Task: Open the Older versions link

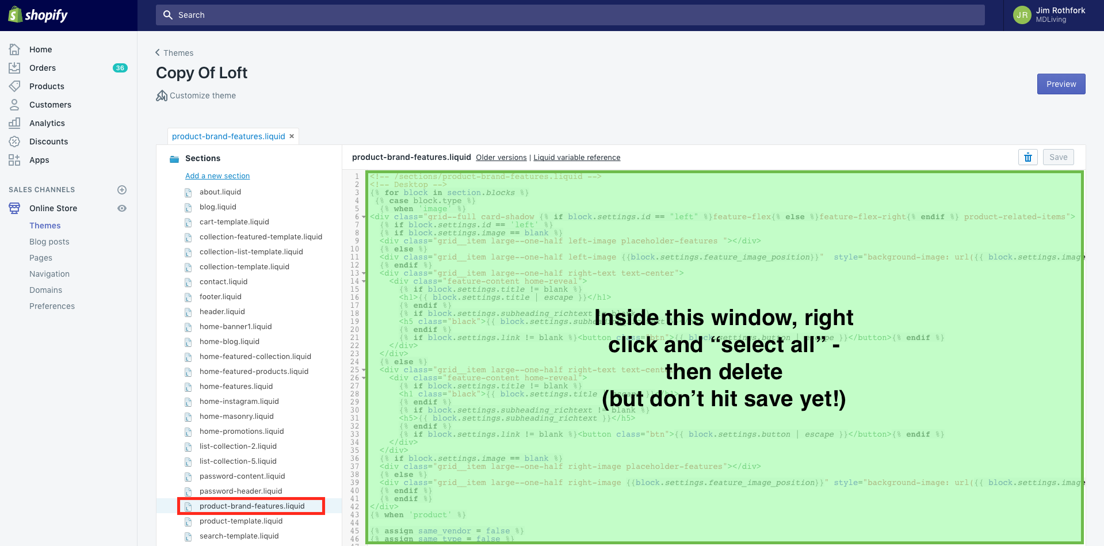Action: pyautogui.click(x=501, y=158)
